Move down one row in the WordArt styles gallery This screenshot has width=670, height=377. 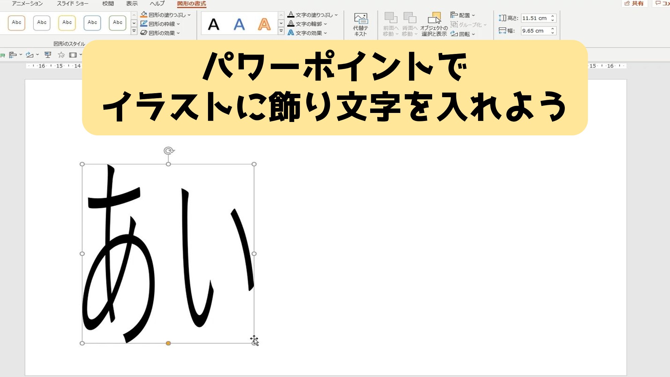coord(281,23)
